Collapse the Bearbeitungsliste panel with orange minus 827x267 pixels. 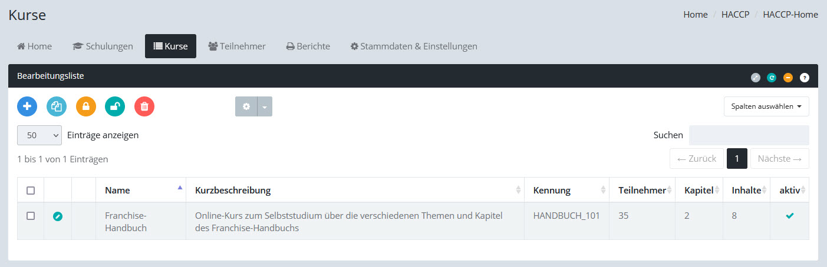point(788,77)
